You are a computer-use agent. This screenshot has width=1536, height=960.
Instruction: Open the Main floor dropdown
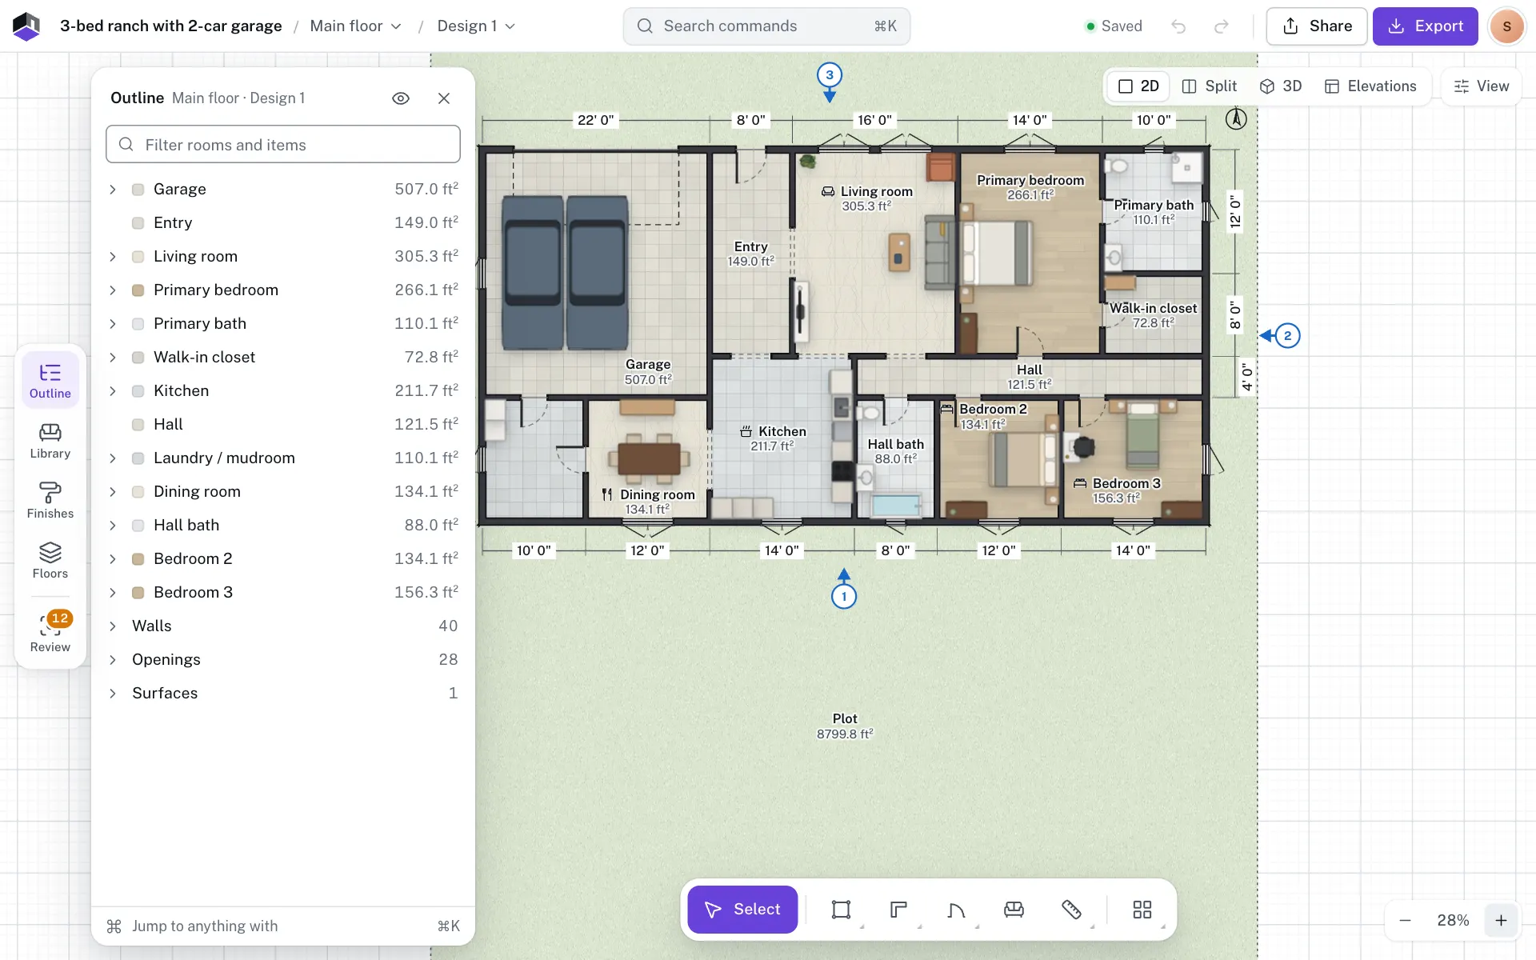click(355, 26)
